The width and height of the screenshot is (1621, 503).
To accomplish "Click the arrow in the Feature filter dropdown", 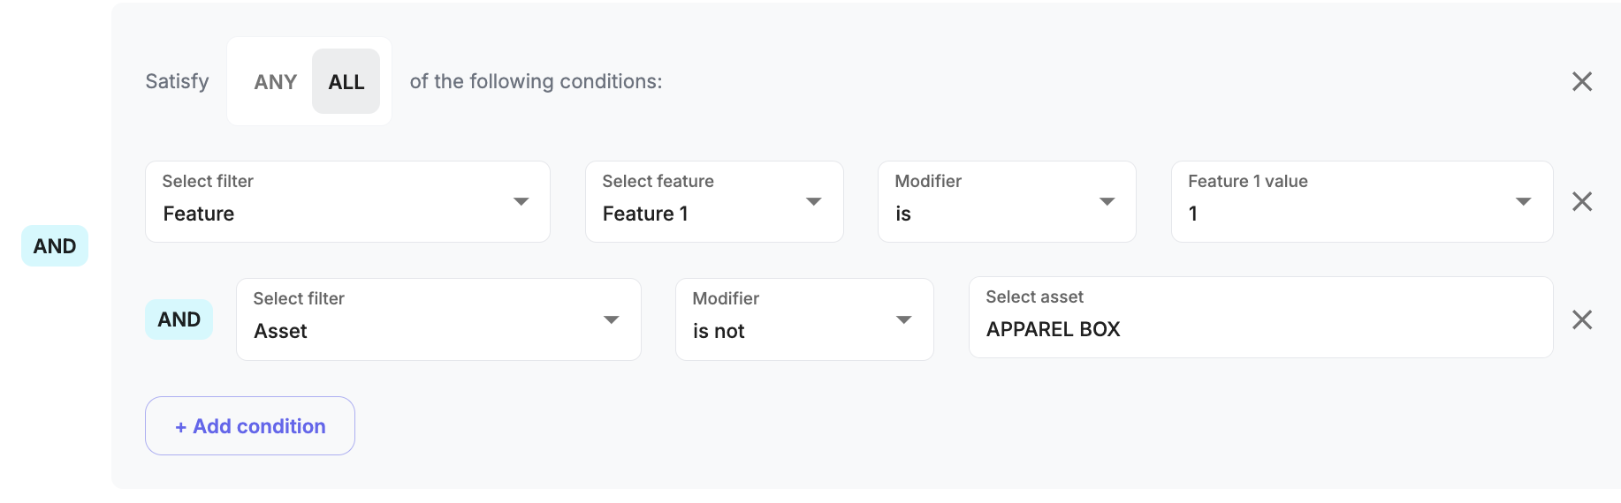I will click(521, 202).
